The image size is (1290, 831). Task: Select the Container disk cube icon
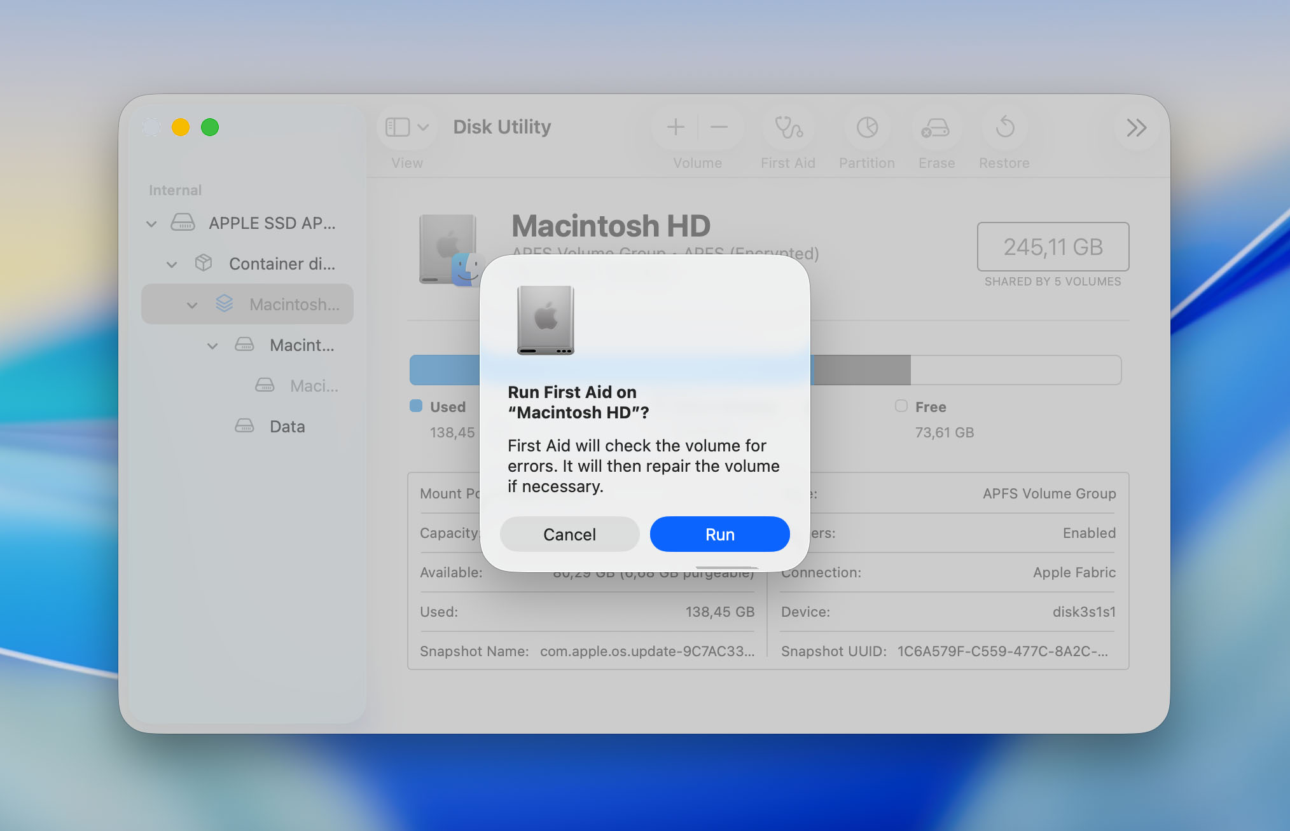point(204,263)
